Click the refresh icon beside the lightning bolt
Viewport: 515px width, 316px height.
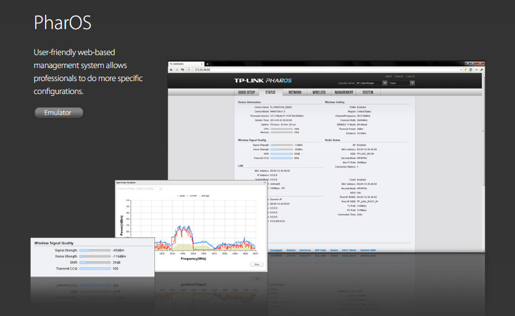coord(471,70)
